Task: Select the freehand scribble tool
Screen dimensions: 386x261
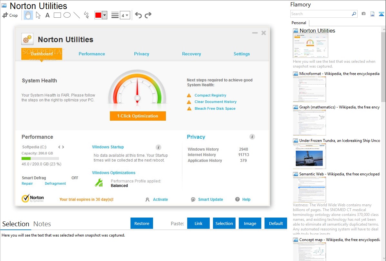Action: tap(86, 15)
